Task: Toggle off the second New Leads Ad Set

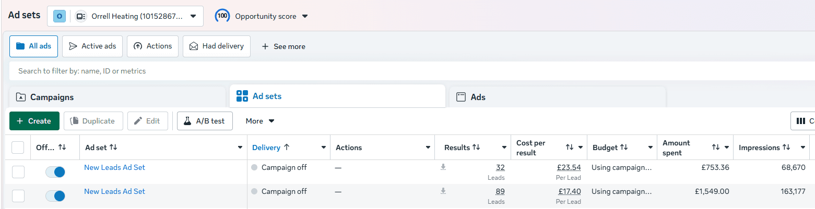Action: 55,196
